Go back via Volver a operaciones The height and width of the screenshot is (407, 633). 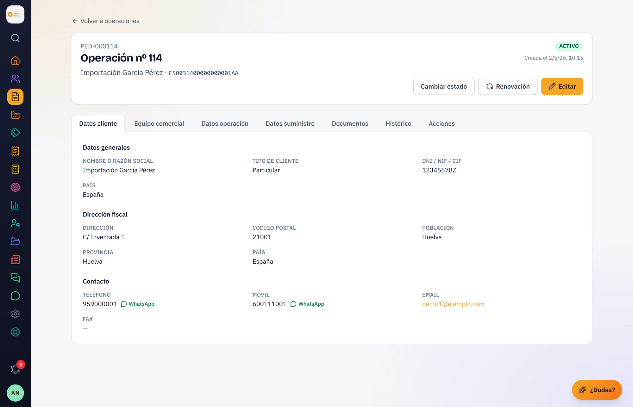pos(106,21)
